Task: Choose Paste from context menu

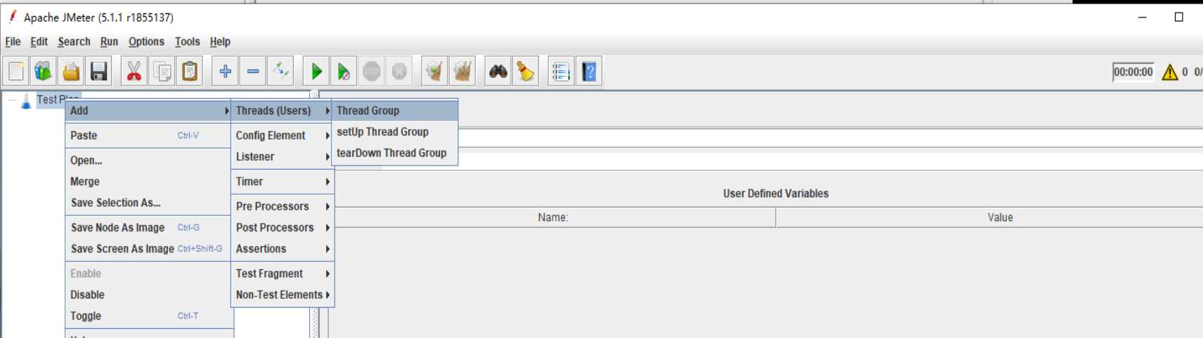Action: pos(148,135)
